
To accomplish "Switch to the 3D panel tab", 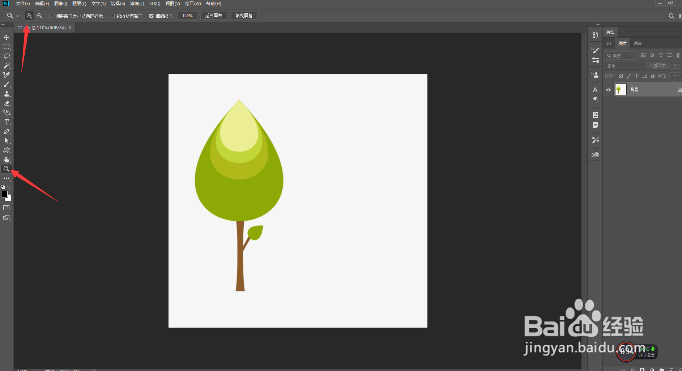I will [609, 43].
